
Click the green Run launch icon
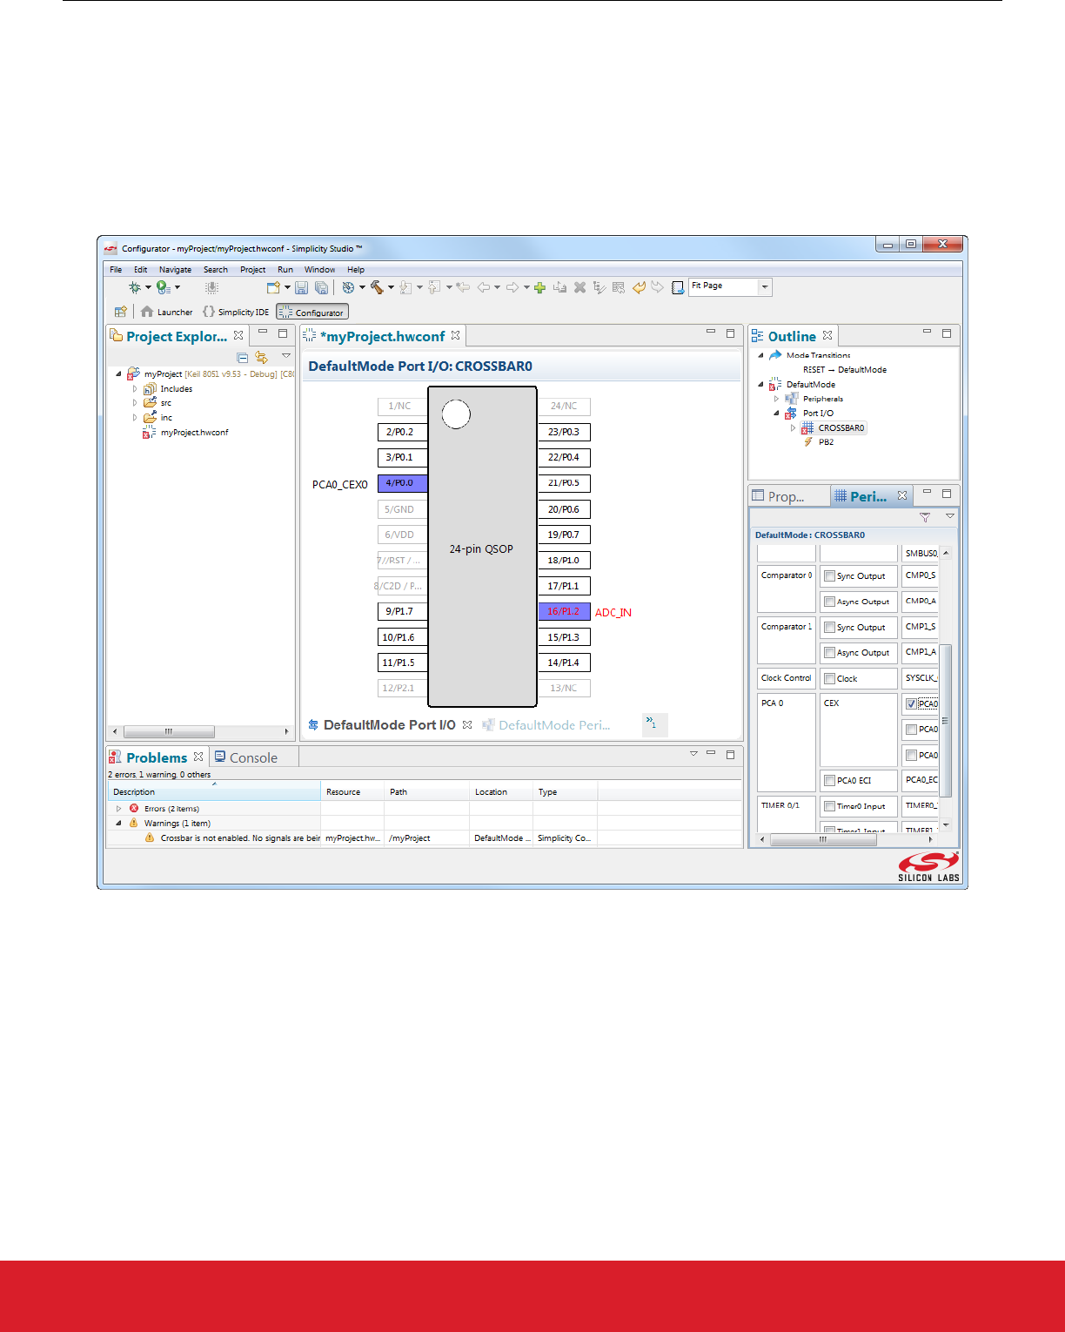[x=163, y=287]
